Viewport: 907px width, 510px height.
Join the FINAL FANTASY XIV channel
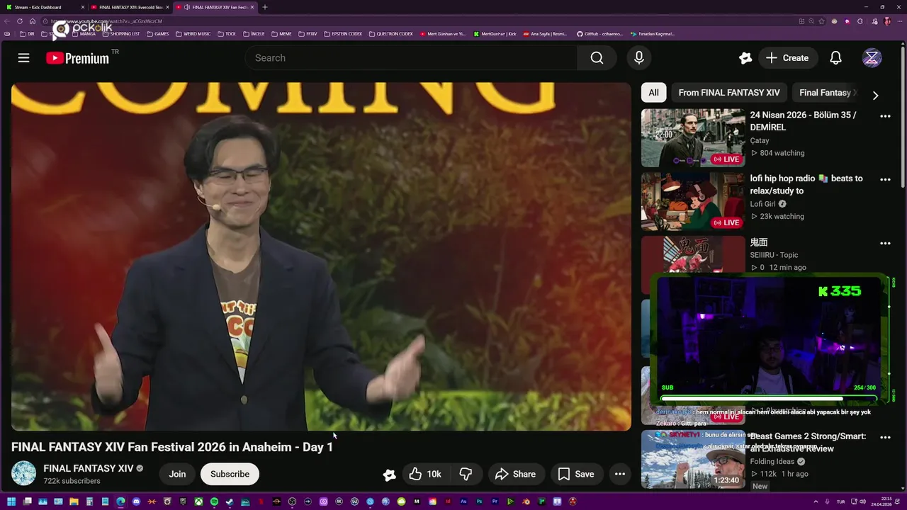pos(177,474)
